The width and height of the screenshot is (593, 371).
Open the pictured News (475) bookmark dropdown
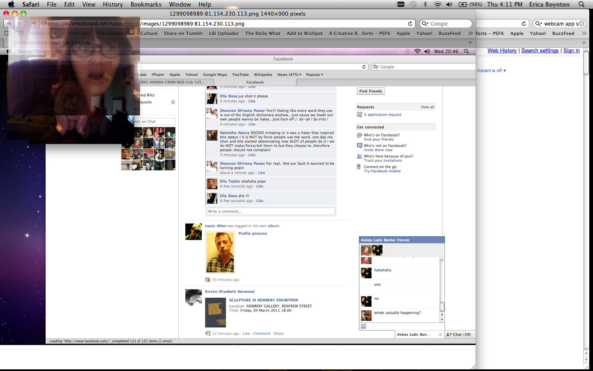[x=289, y=75]
